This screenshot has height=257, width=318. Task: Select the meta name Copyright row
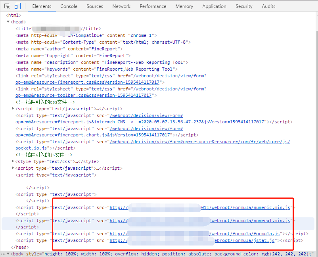(x=73, y=56)
